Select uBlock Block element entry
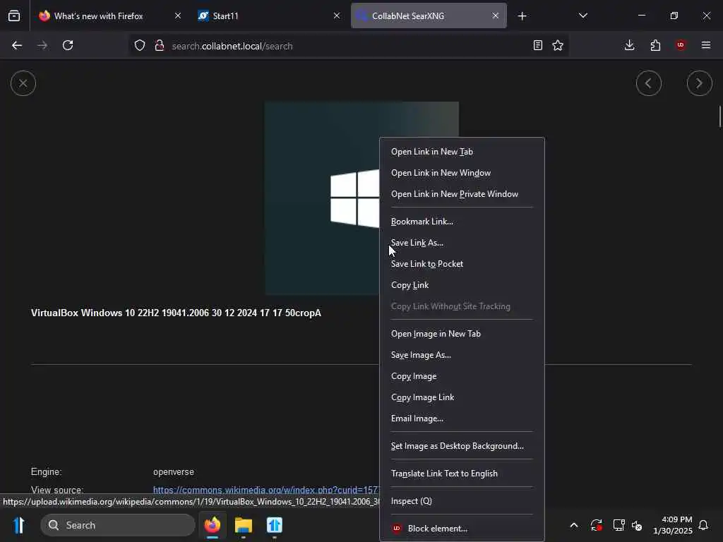 pyautogui.click(x=462, y=529)
